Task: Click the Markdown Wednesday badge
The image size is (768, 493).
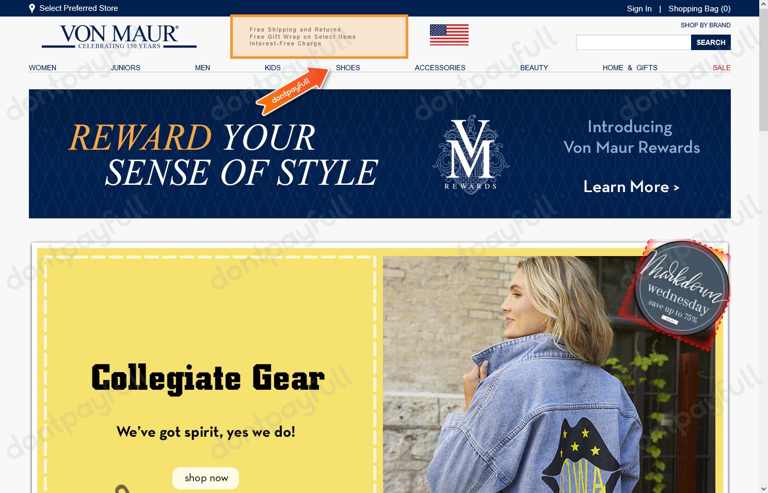Action: point(675,294)
